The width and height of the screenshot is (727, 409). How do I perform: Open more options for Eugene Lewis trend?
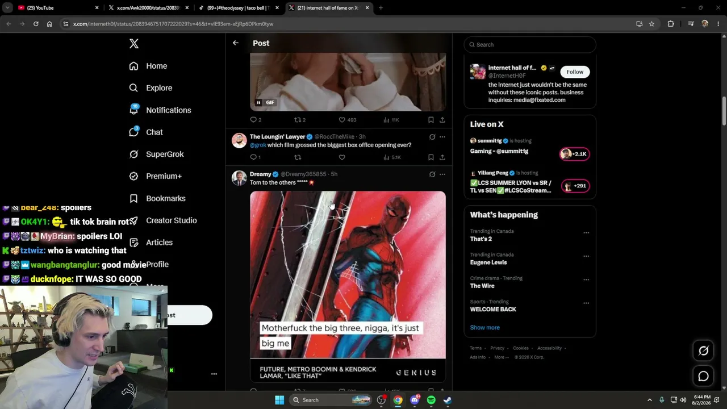586,256
